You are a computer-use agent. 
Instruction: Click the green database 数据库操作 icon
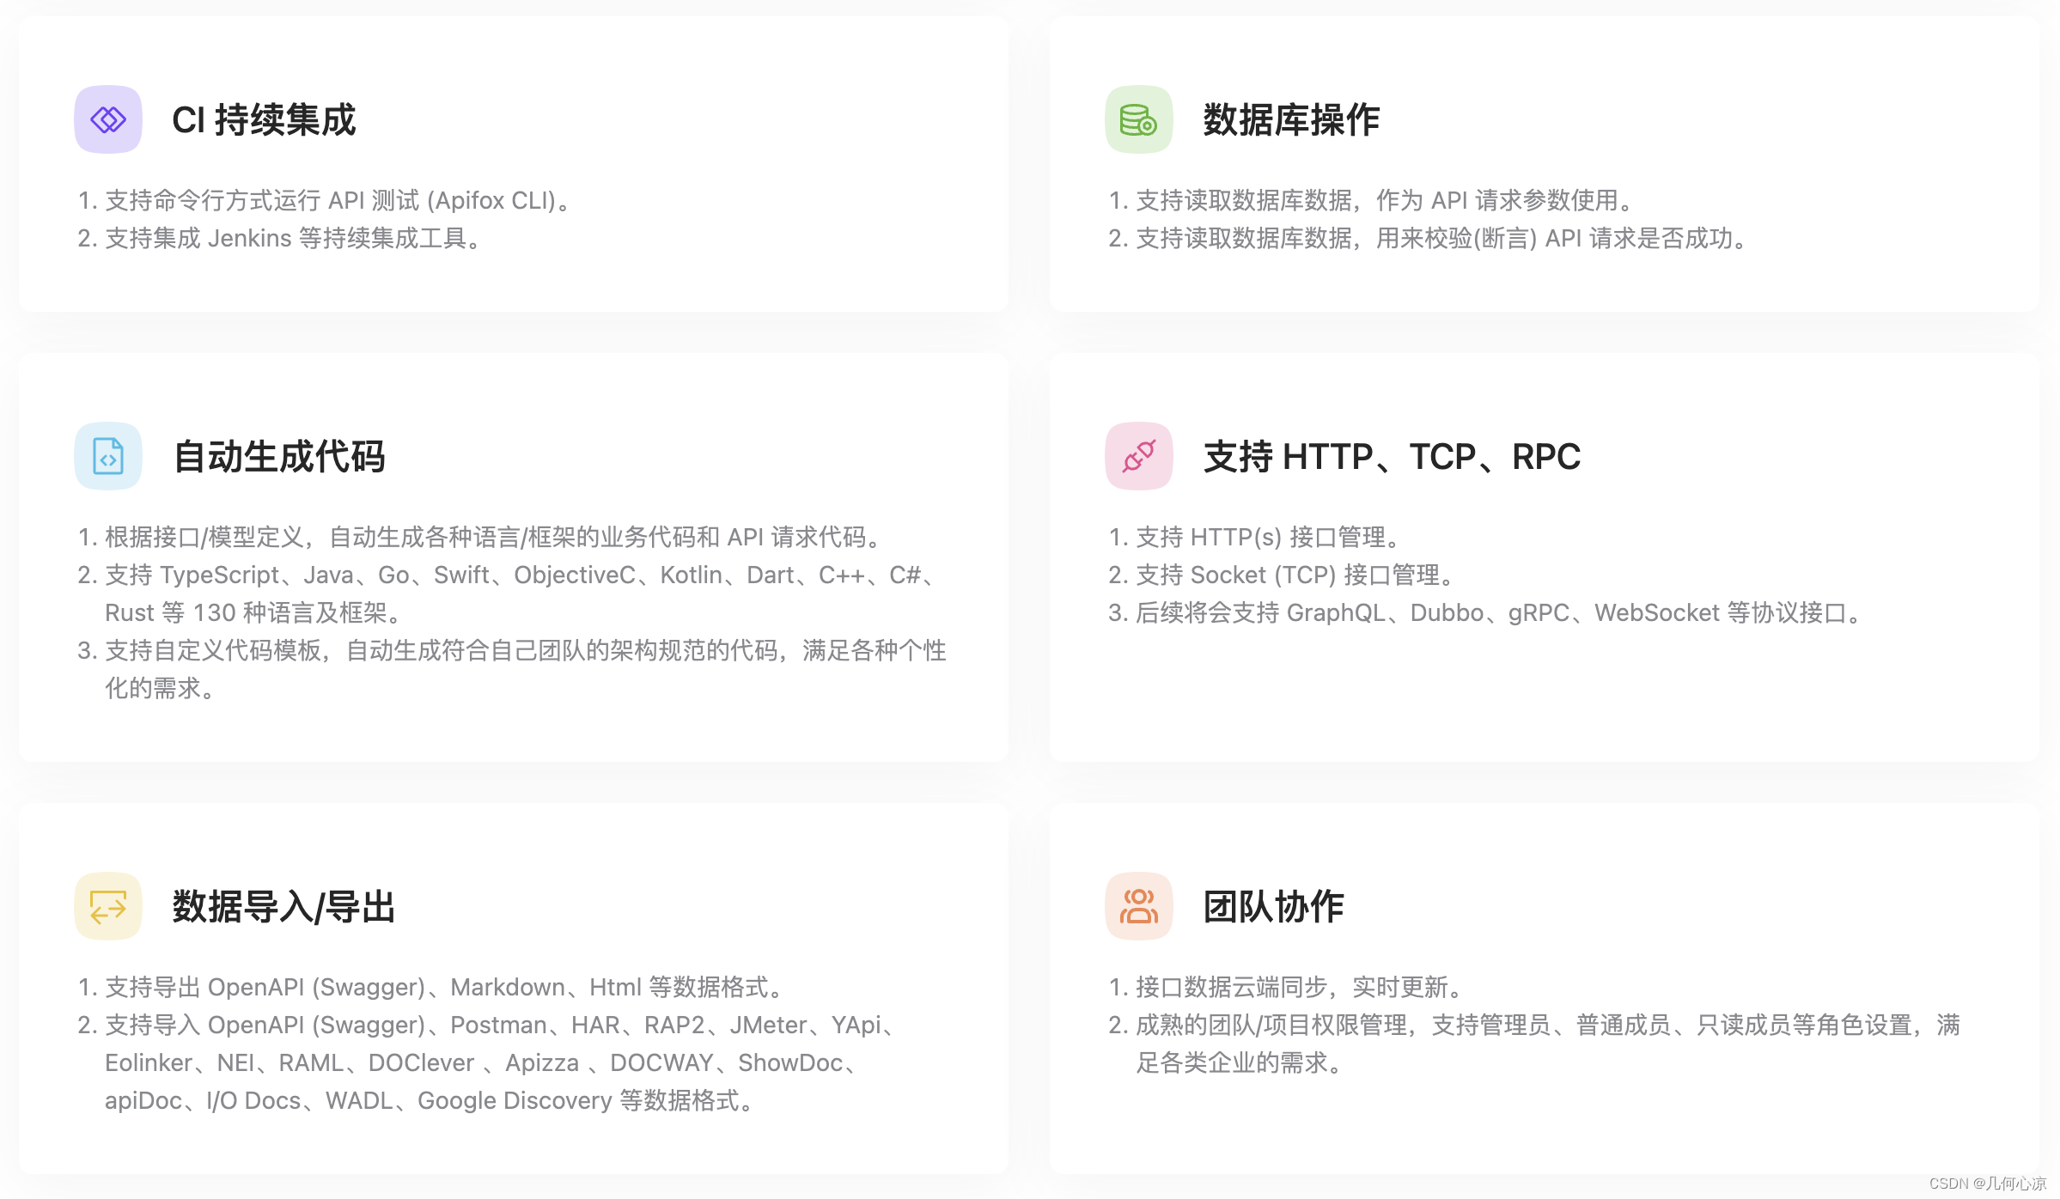click(x=1138, y=119)
